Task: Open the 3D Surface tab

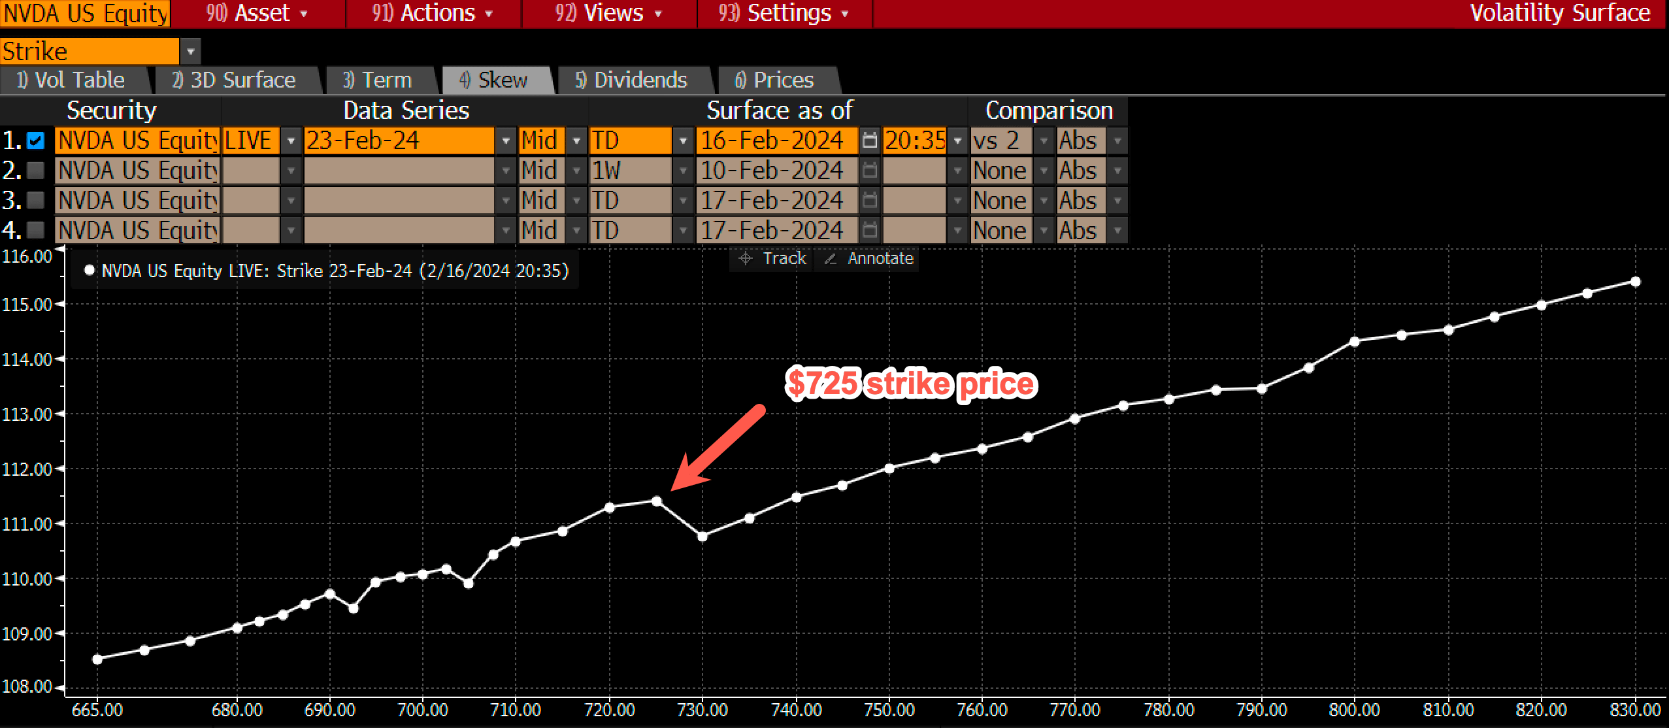Action: point(234,80)
